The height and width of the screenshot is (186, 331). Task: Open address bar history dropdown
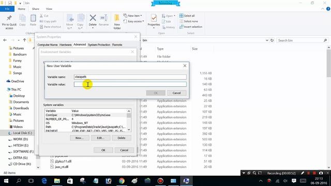[267, 40]
